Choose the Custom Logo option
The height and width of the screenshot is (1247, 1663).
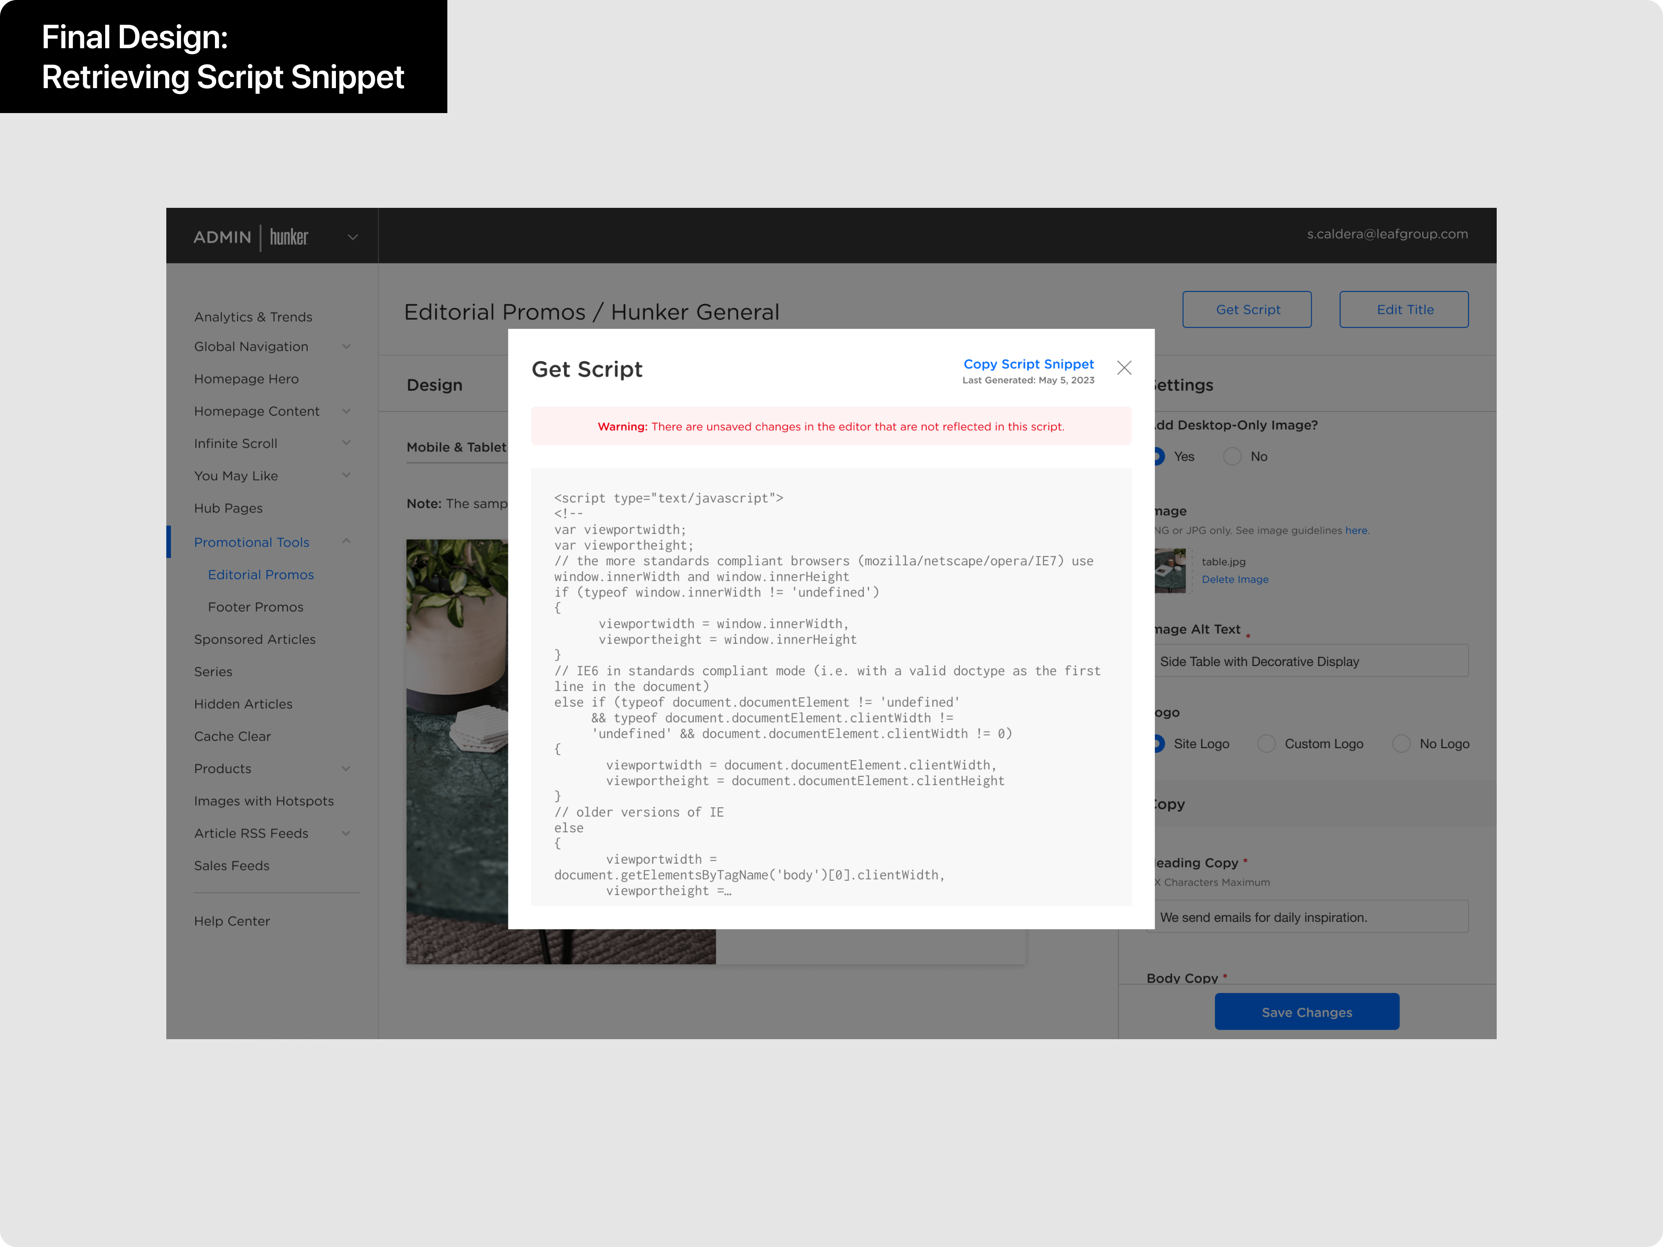pyautogui.click(x=1267, y=743)
